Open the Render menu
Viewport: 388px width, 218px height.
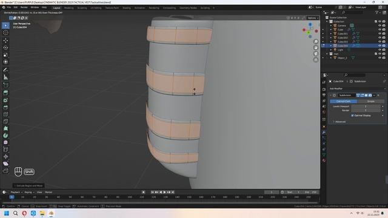click(24, 8)
